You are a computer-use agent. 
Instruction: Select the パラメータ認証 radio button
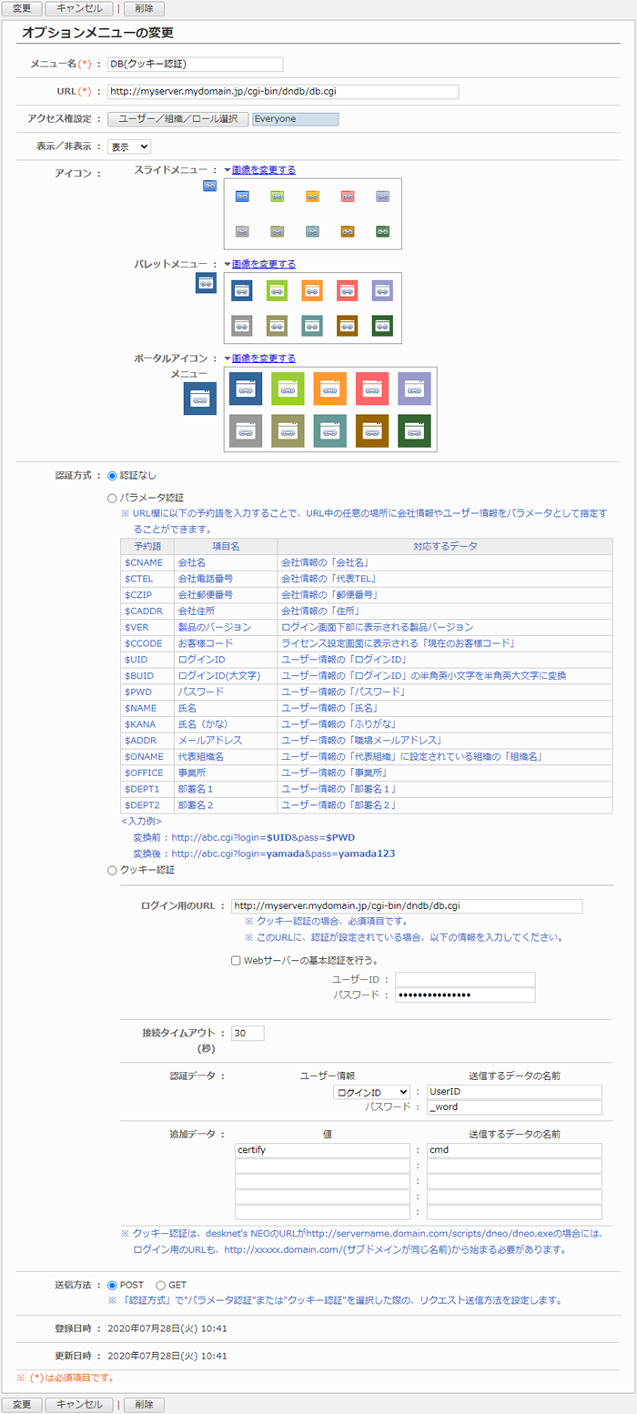click(113, 499)
